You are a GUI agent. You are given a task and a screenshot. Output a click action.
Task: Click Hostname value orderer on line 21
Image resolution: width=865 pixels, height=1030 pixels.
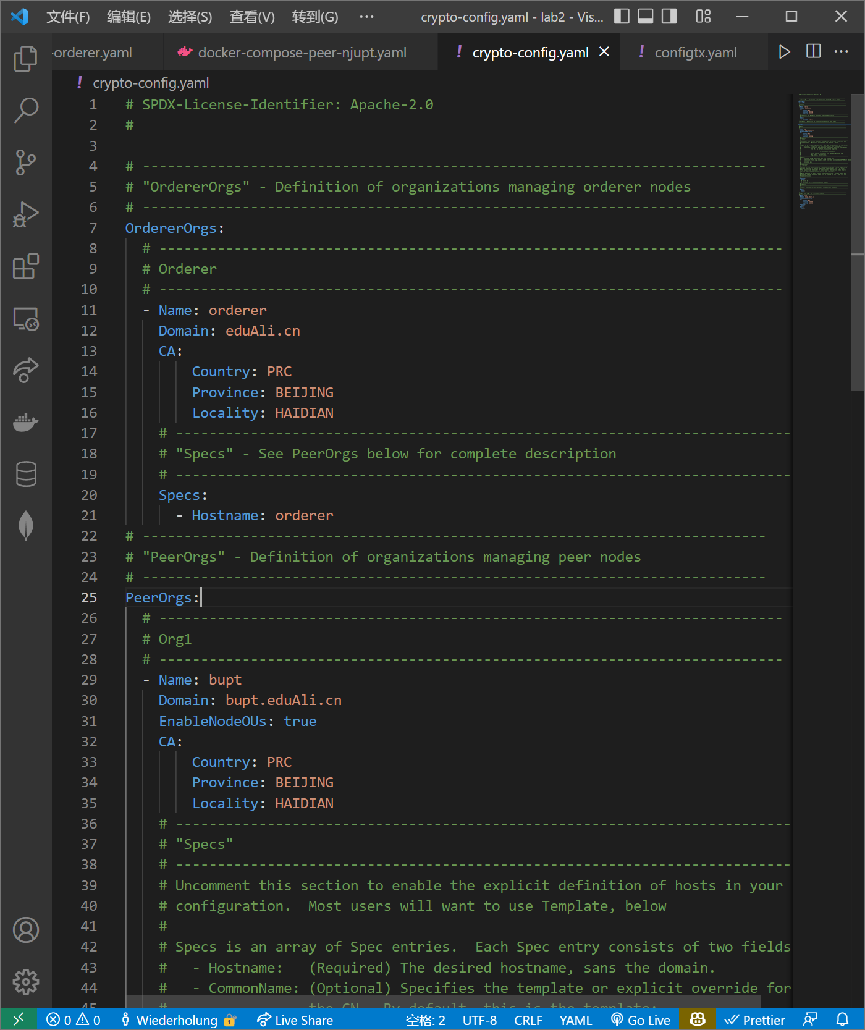point(304,515)
